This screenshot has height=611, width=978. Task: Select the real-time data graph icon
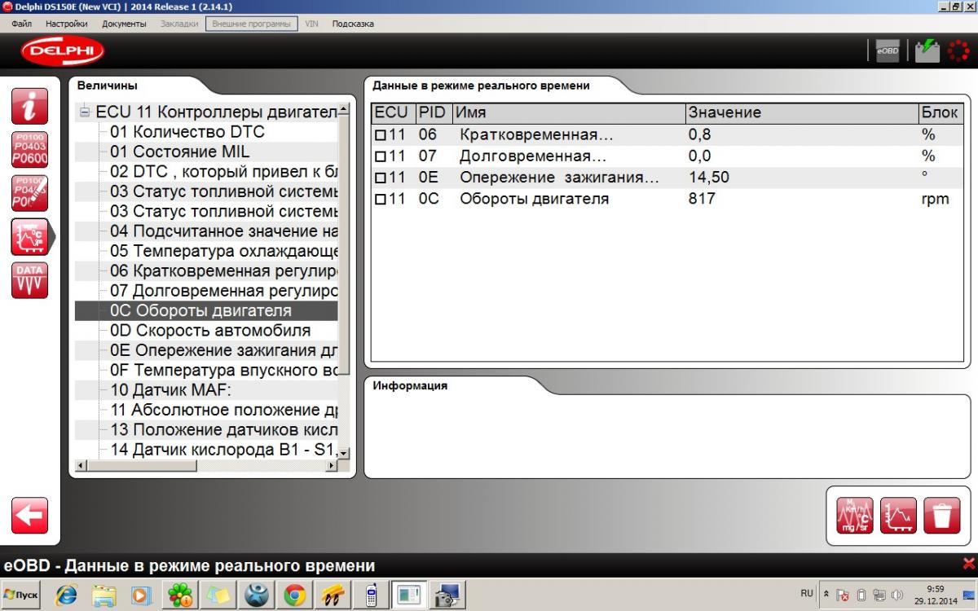31,237
